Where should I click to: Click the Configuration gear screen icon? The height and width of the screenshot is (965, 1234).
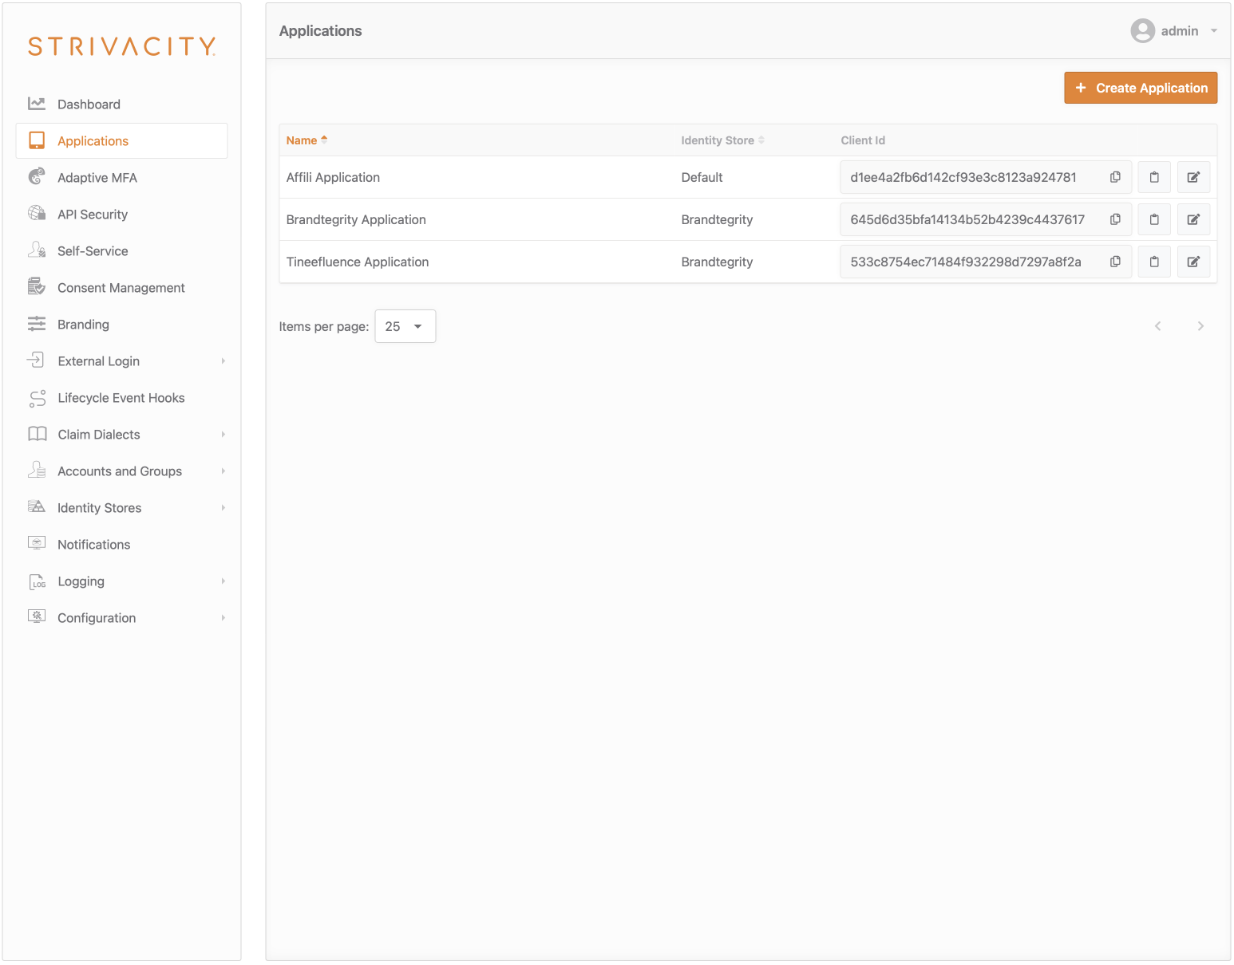(x=37, y=617)
